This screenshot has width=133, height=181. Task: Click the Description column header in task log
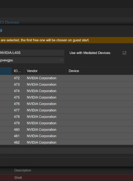click(72, 170)
